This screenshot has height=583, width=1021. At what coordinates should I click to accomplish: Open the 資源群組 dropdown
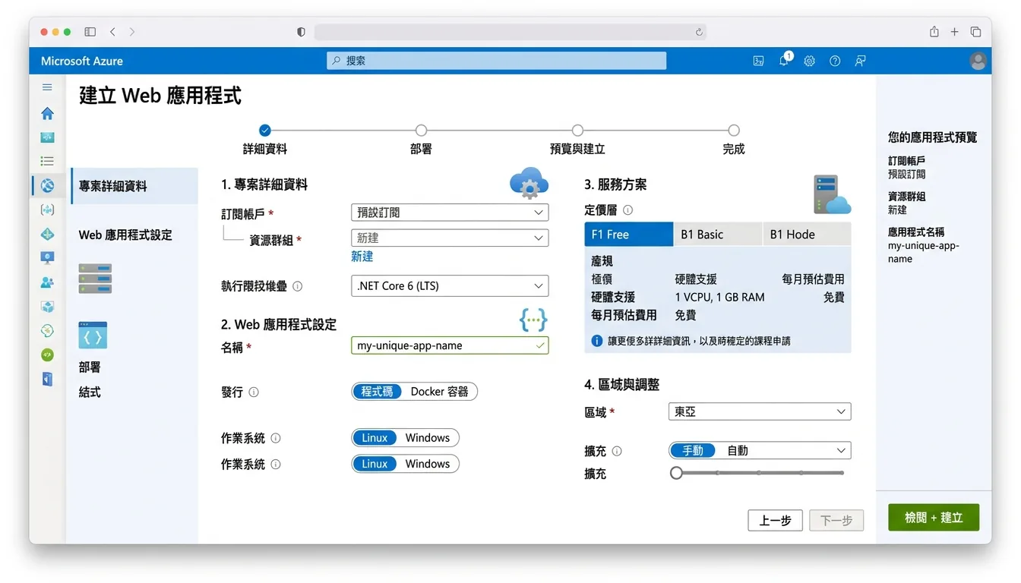tap(450, 238)
